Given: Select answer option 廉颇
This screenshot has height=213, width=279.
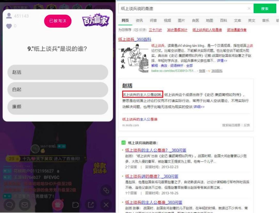Looking at the screenshot, I should (x=58, y=106).
